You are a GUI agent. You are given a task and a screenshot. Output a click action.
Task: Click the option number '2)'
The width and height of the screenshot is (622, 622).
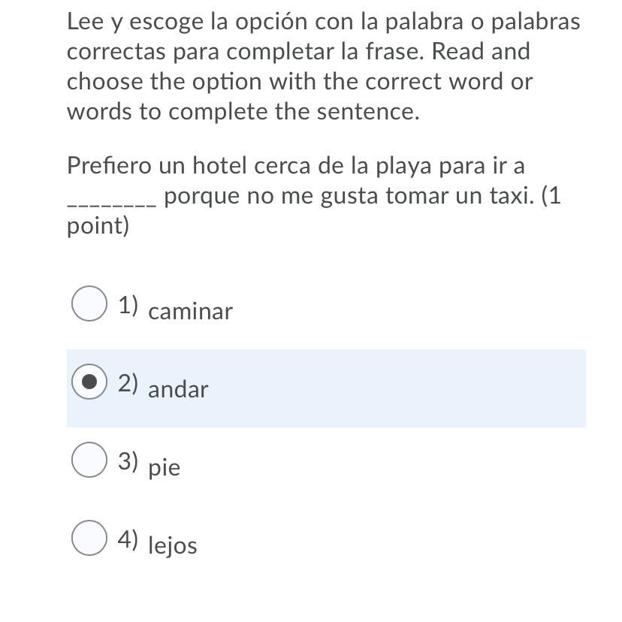(x=128, y=384)
